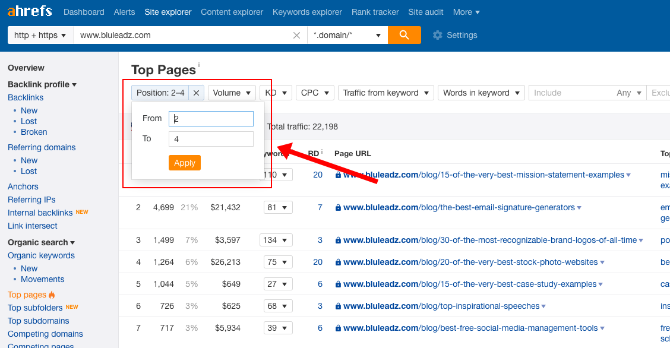The width and height of the screenshot is (670, 348).
Task: Open the http + https protocol dropdown
Action: tap(40, 35)
